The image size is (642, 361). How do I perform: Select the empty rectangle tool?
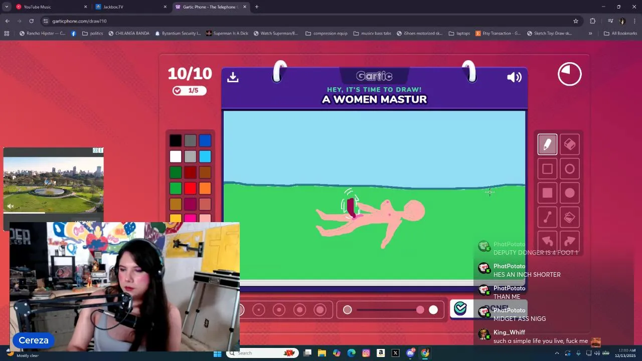[547, 169]
